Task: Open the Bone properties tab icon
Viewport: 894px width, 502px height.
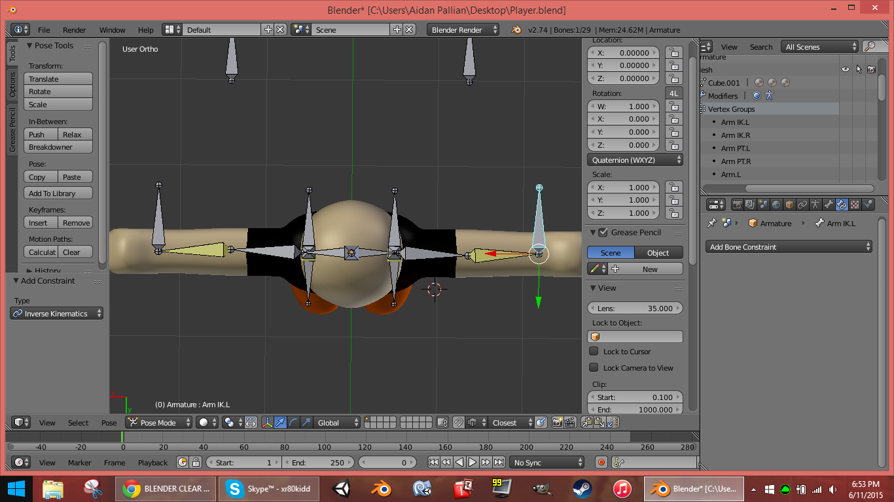Action: click(x=829, y=205)
